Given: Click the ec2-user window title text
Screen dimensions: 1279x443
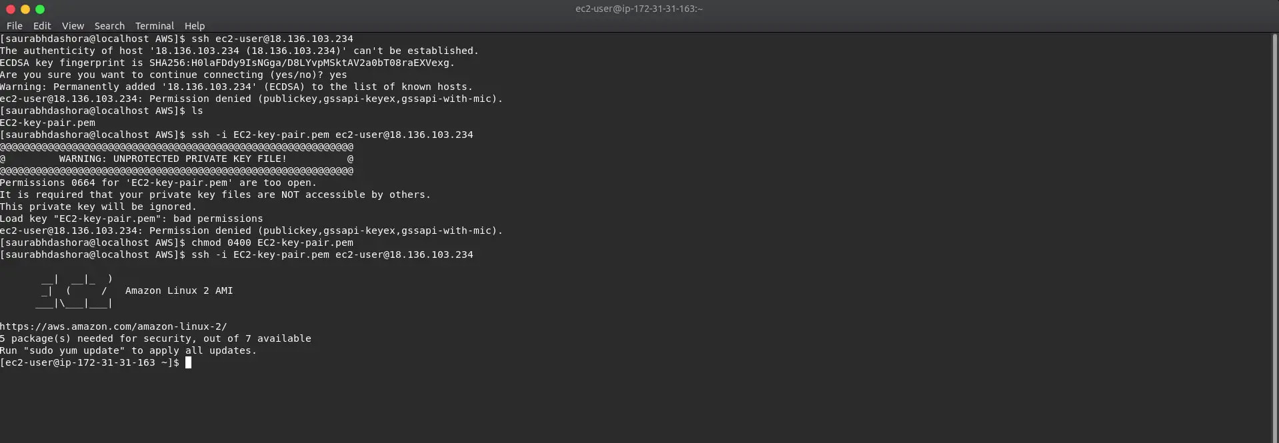Looking at the screenshot, I should click(639, 9).
